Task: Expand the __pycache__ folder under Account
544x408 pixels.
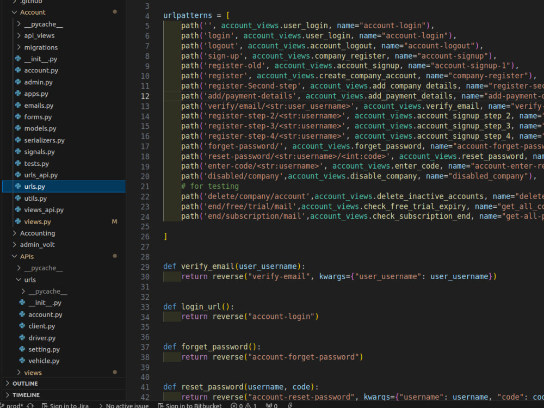Action: (x=18, y=24)
